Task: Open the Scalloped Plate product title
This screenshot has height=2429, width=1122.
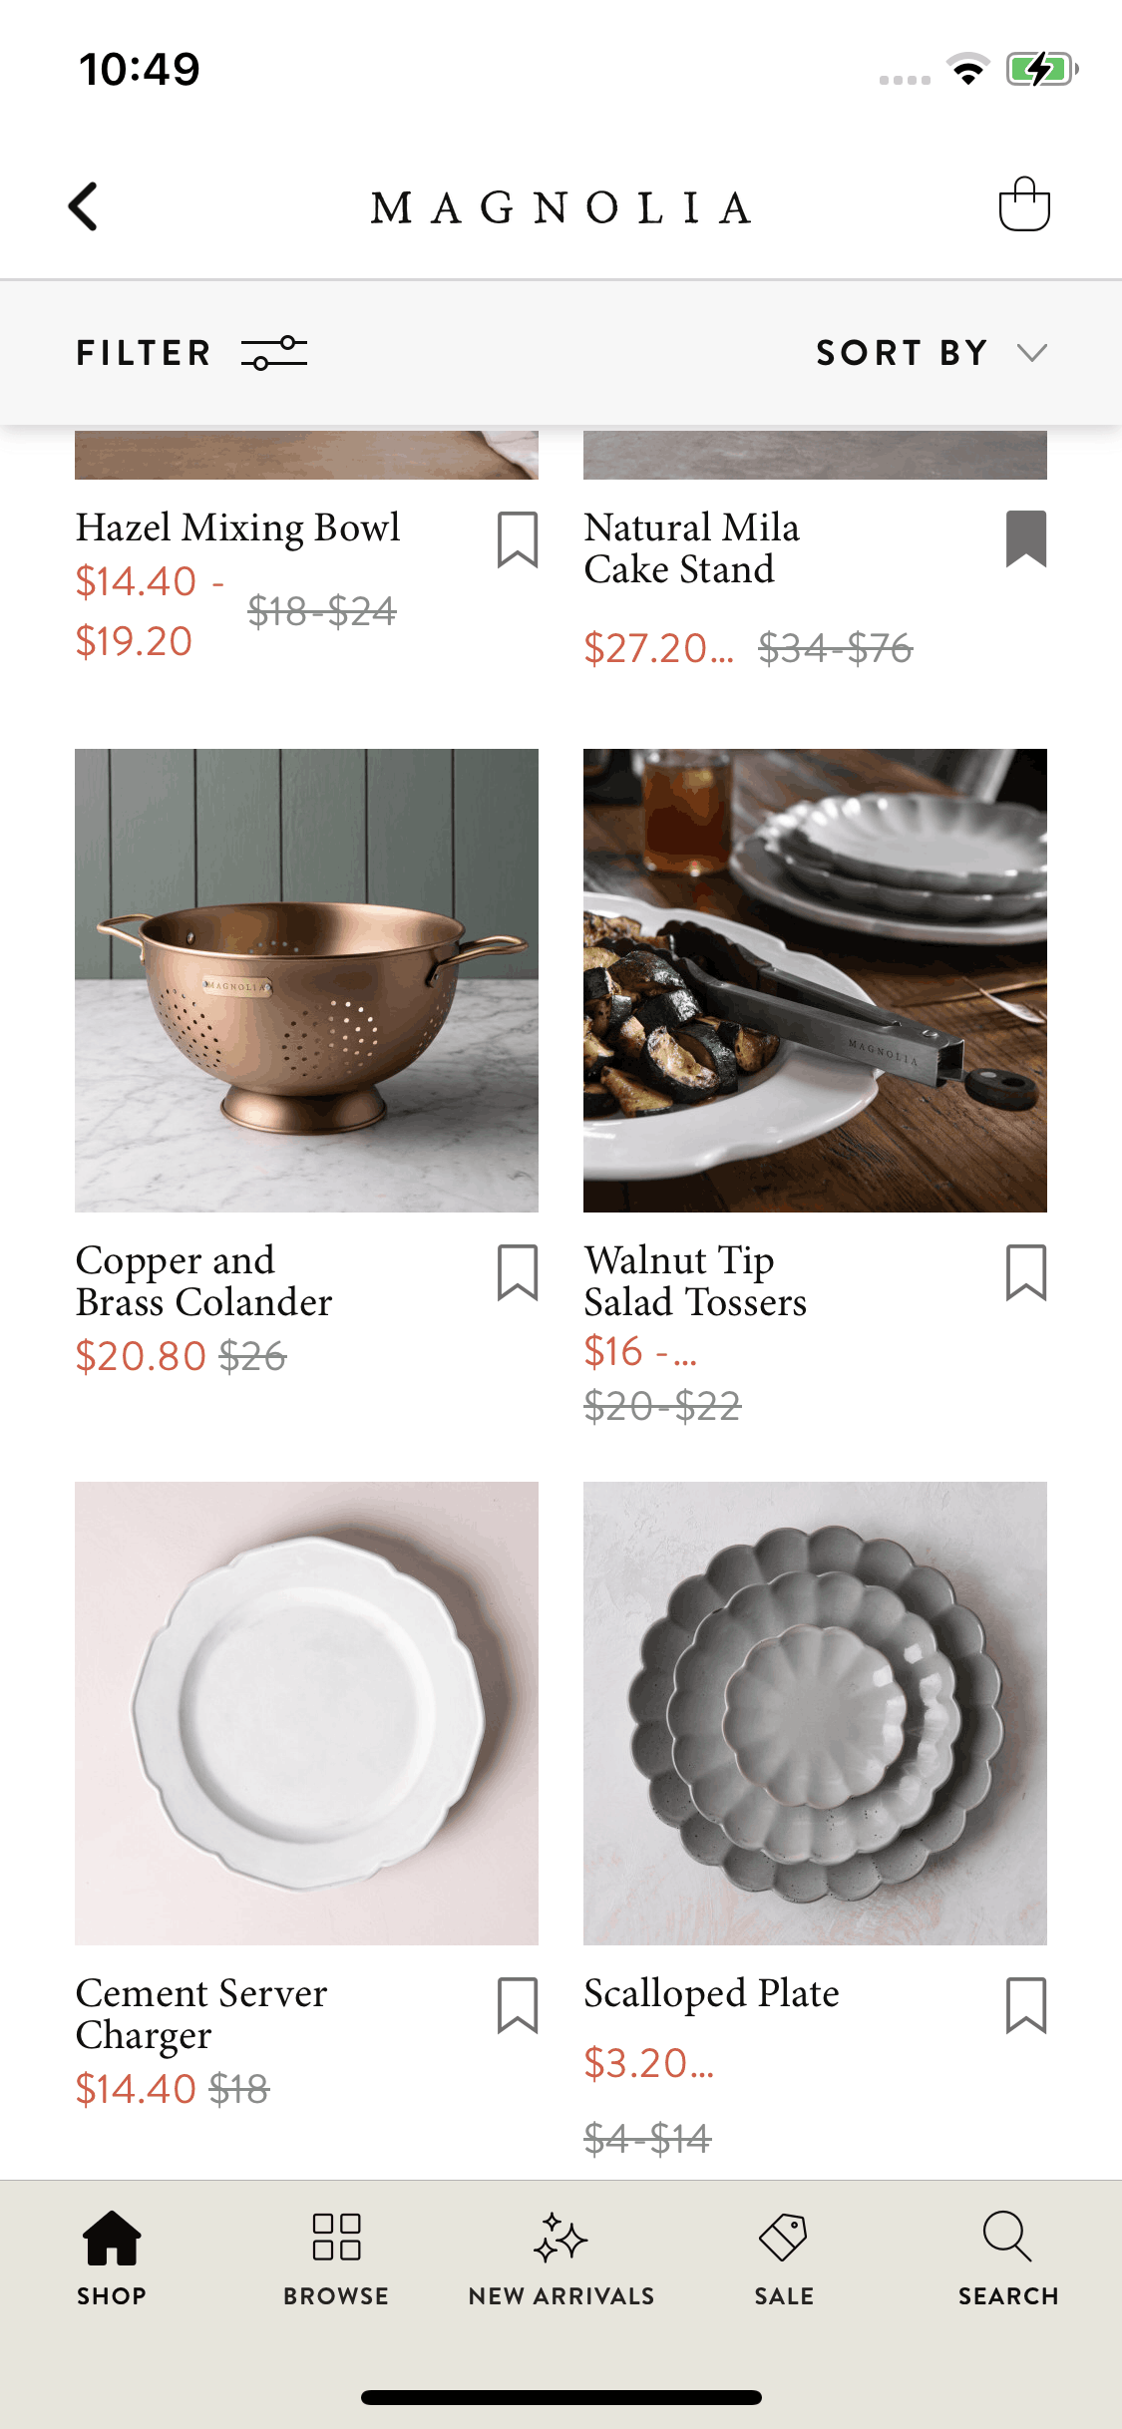Action: 711,1993
